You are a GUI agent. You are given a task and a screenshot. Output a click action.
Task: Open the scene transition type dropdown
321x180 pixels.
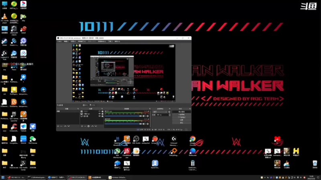[160, 112]
